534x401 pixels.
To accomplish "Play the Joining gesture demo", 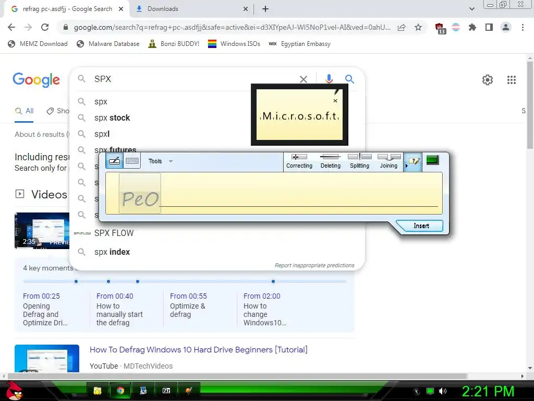I will point(389,161).
